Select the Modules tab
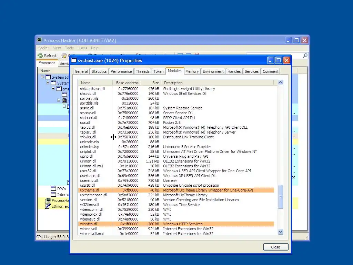The height and width of the screenshot is (265, 353). pyautogui.click(x=175, y=71)
